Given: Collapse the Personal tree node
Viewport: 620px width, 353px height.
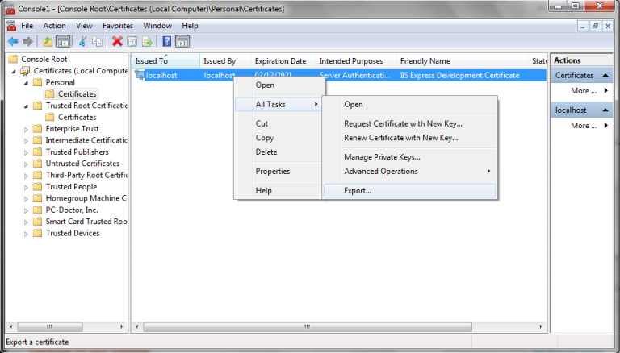Looking at the screenshot, I should pyautogui.click(x=26, y=83).
